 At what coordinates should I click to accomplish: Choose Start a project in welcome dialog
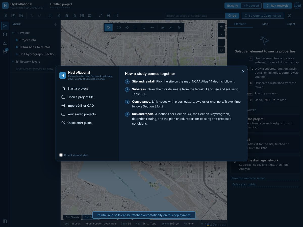pyautogui.click(x=87, y=89)
